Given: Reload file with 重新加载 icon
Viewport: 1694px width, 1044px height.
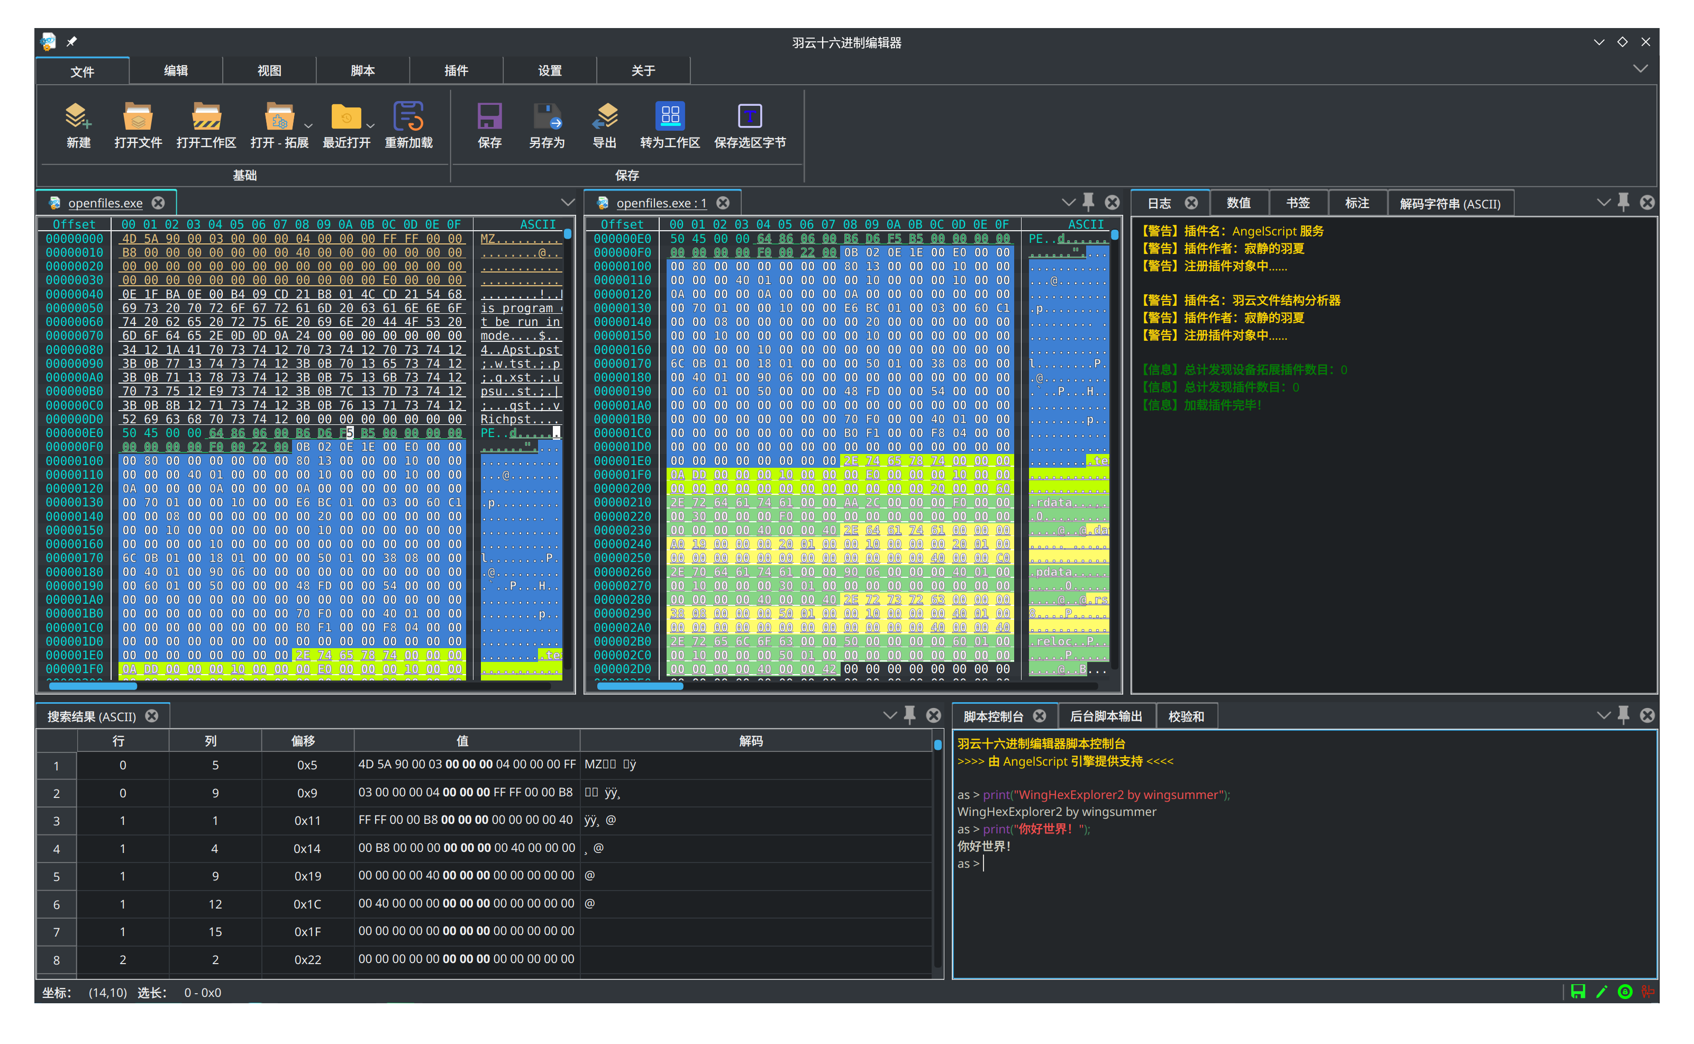Looking at the screenshot, I should pyautogui.click(x=408, y=116).
